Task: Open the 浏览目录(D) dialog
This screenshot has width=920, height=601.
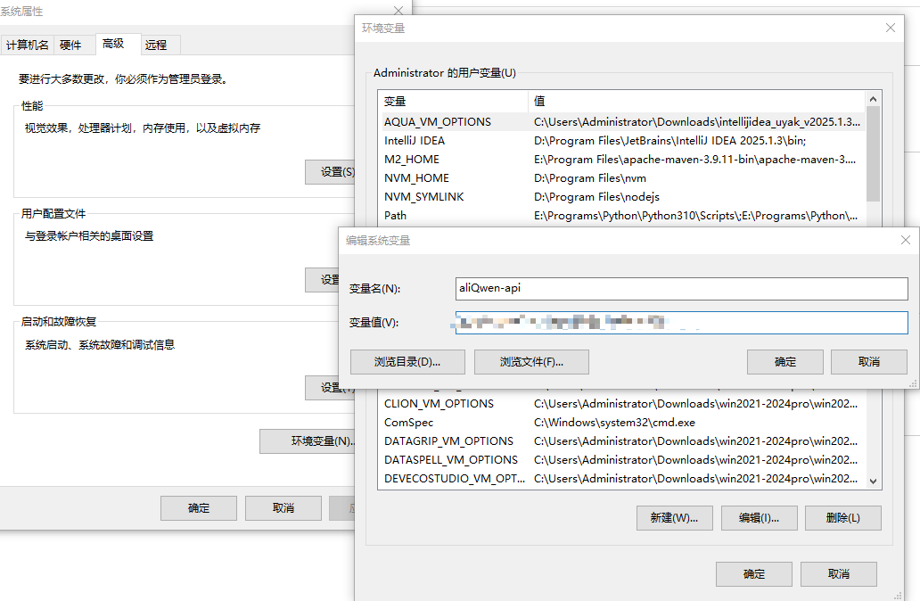Action: pos(407,361)
